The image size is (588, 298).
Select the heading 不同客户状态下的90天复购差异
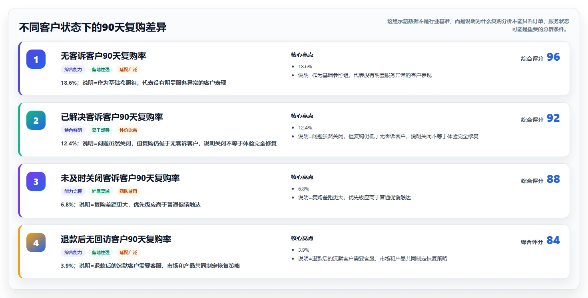point(93,27)
